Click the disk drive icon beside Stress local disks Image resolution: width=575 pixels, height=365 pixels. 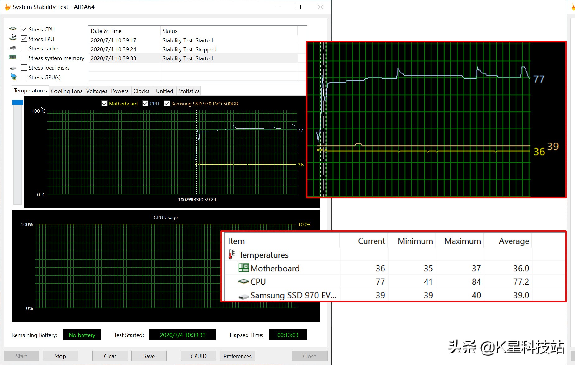[x=13, y=68]
